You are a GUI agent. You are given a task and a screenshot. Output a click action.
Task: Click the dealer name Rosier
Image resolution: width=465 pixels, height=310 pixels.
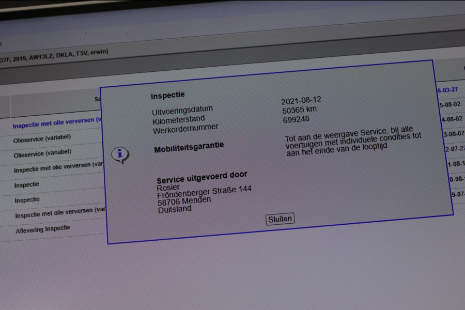coord(168,187)
